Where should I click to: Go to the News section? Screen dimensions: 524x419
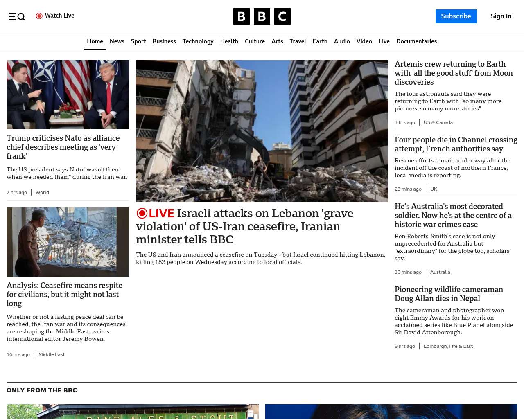pyautogui.click(x=117, y=41)
